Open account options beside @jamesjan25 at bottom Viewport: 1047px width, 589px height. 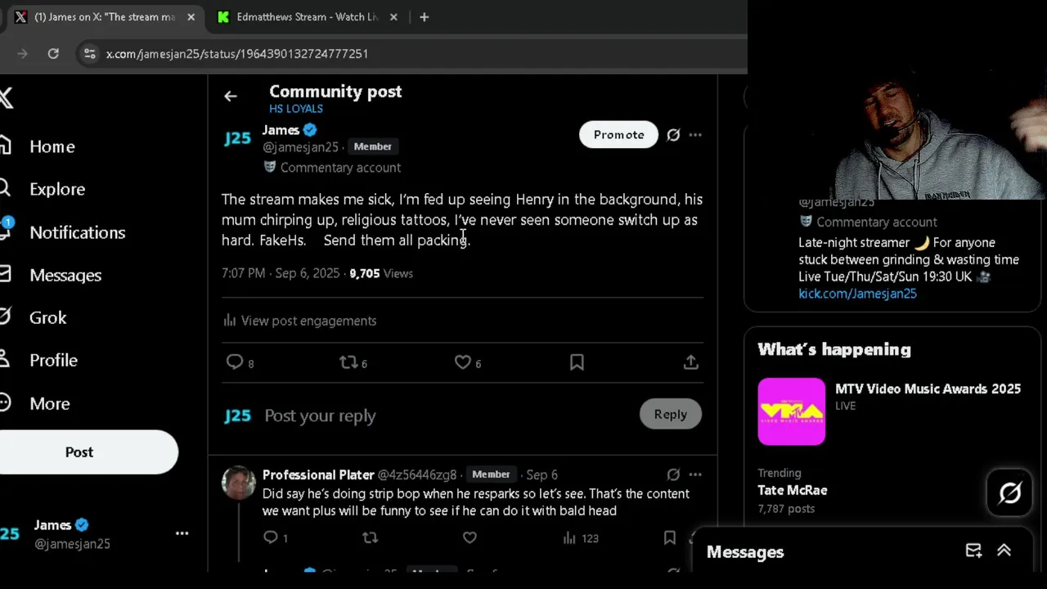[x=182, y=533]
